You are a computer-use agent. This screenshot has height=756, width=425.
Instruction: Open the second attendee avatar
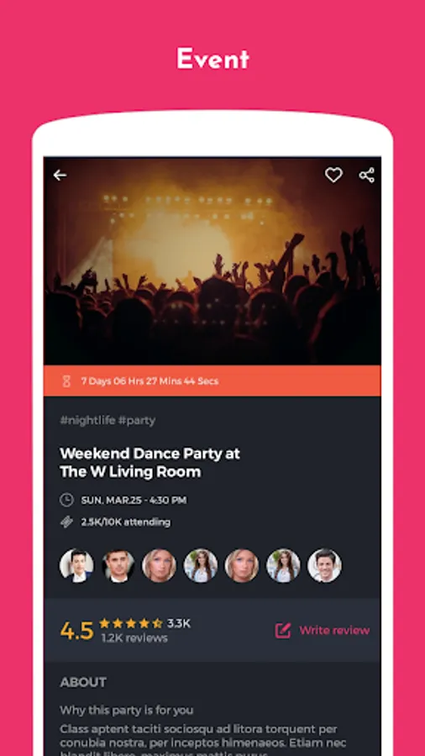(118, 565)
